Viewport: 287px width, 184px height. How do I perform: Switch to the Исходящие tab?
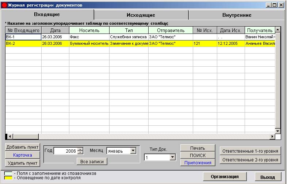(x=141, y=15)
